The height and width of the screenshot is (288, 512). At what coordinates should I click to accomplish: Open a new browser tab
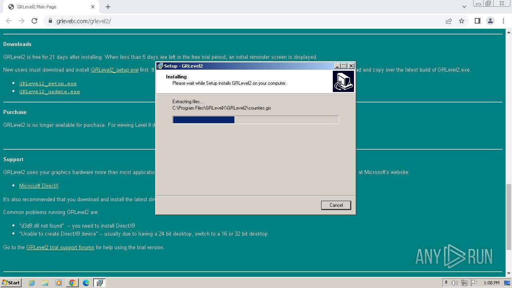point(108,7)
